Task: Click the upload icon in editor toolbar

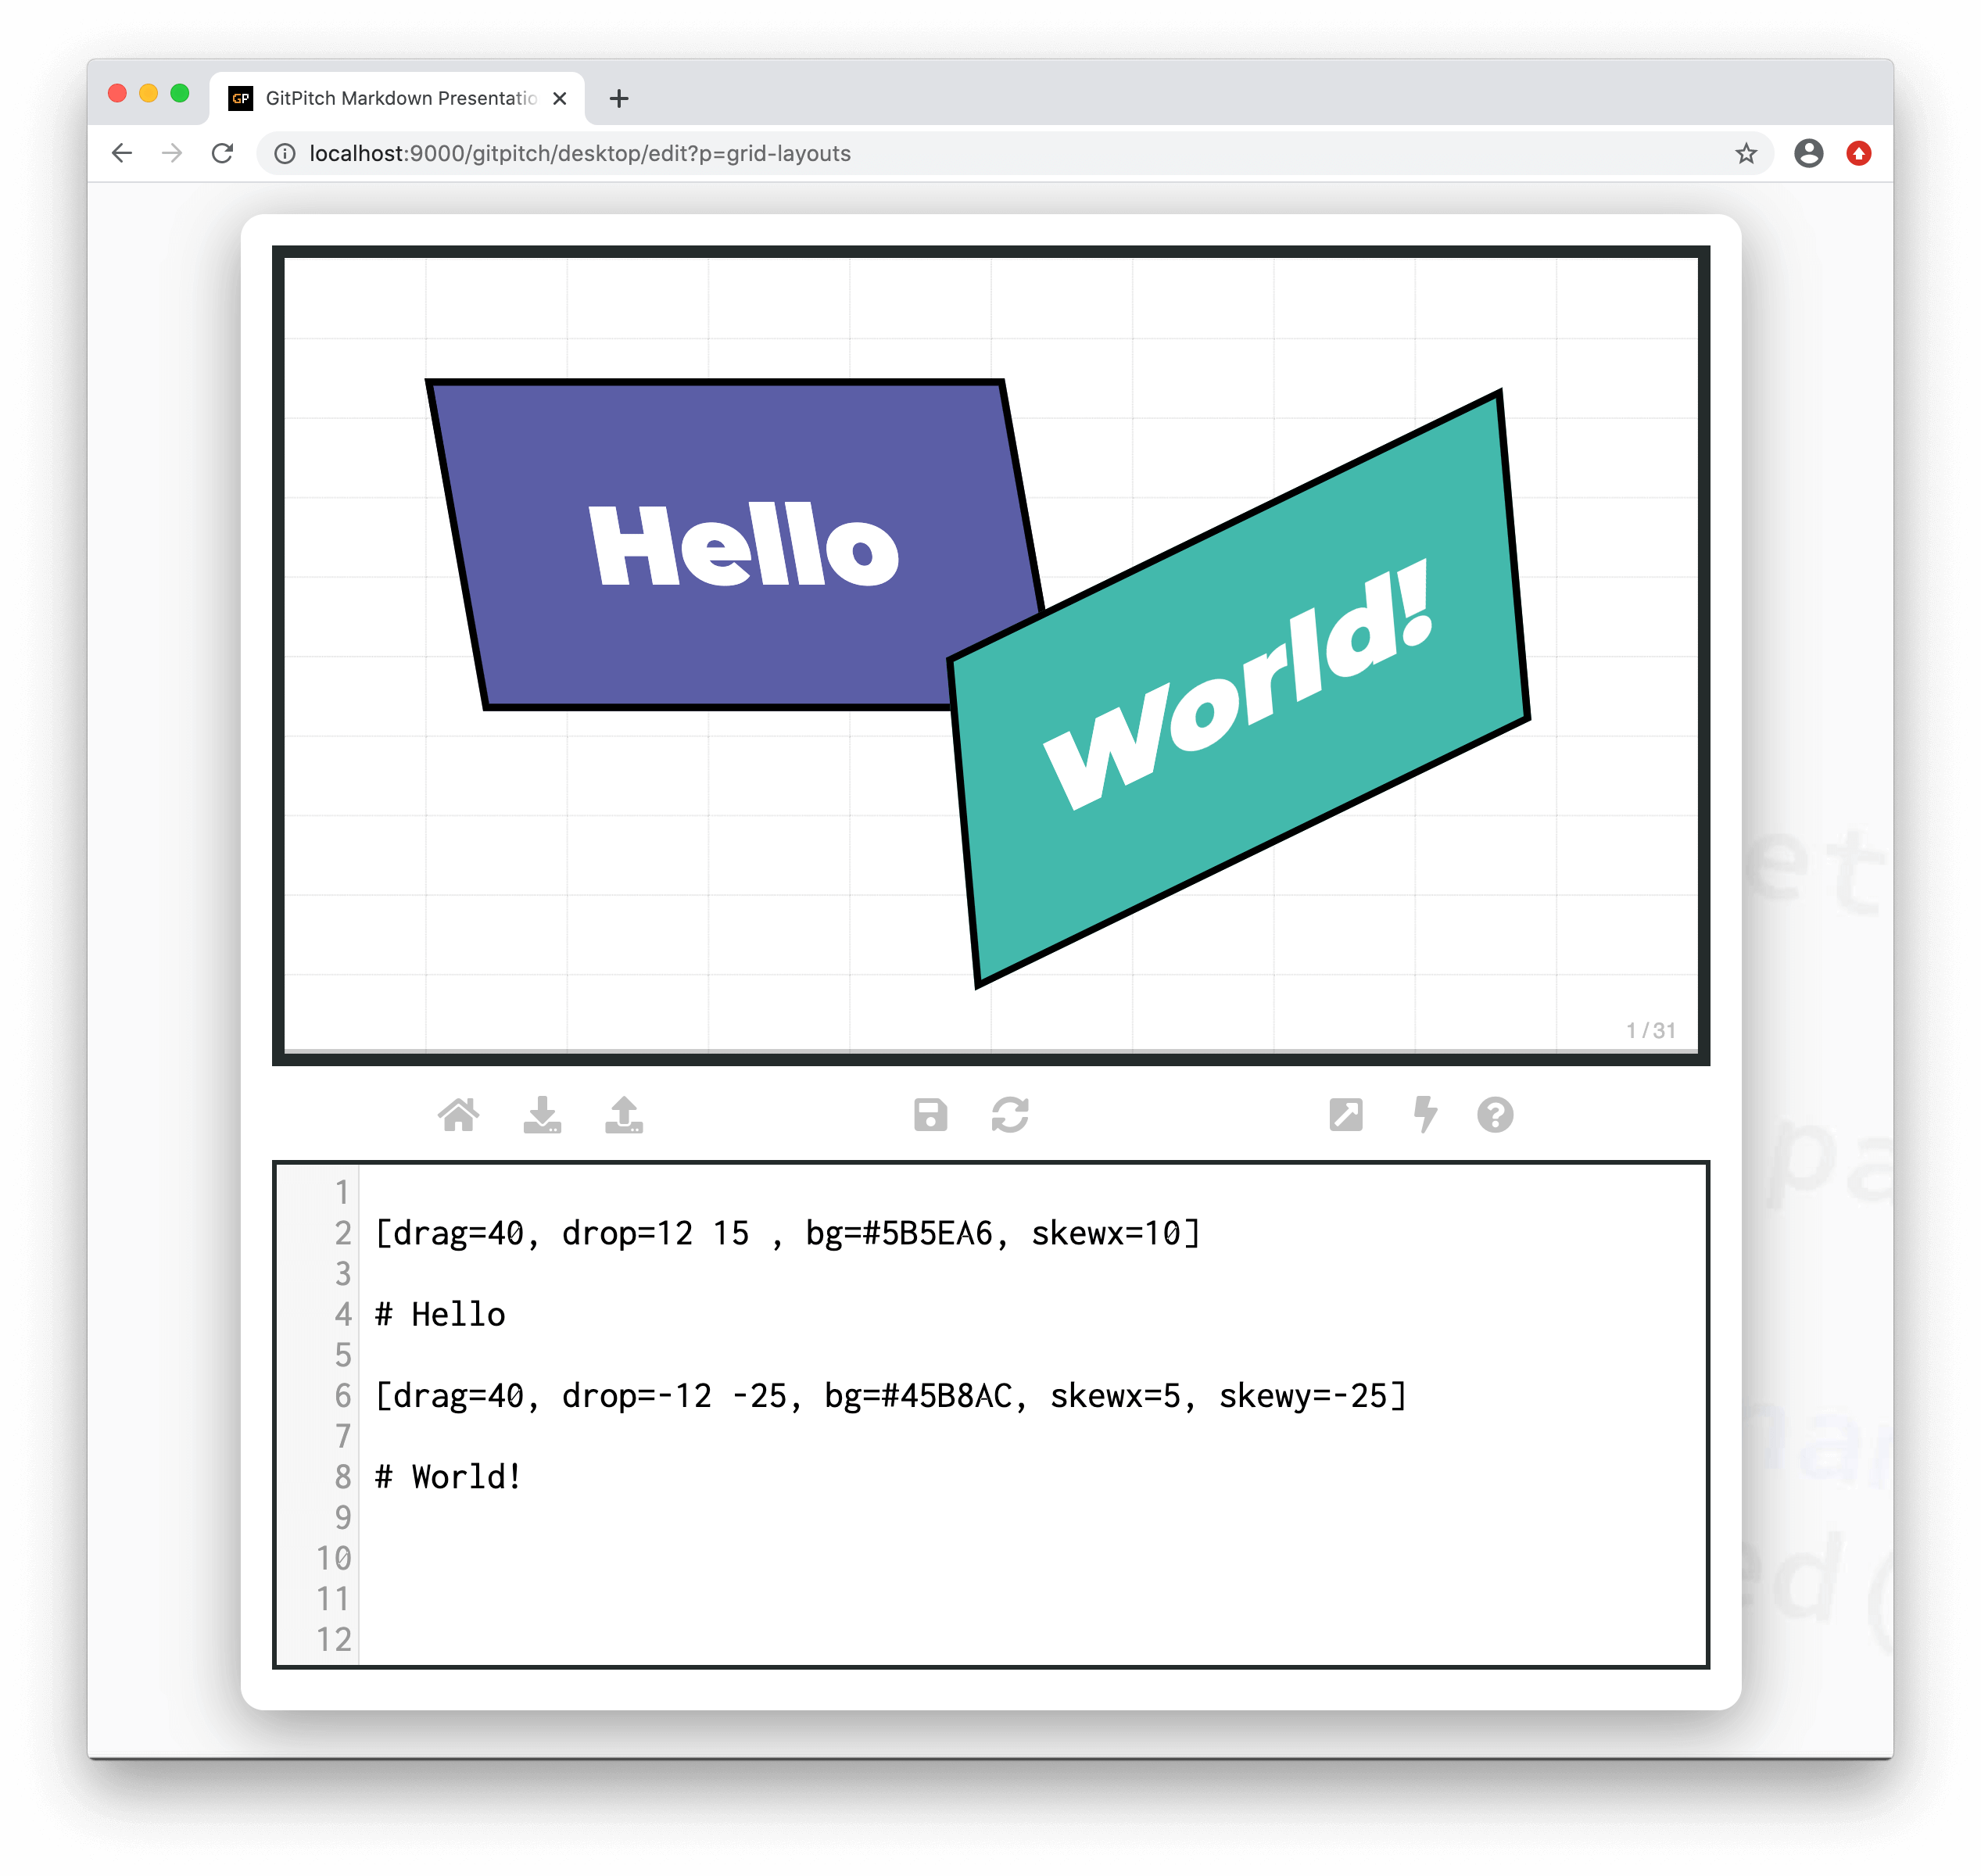Action: point(624,1114)
